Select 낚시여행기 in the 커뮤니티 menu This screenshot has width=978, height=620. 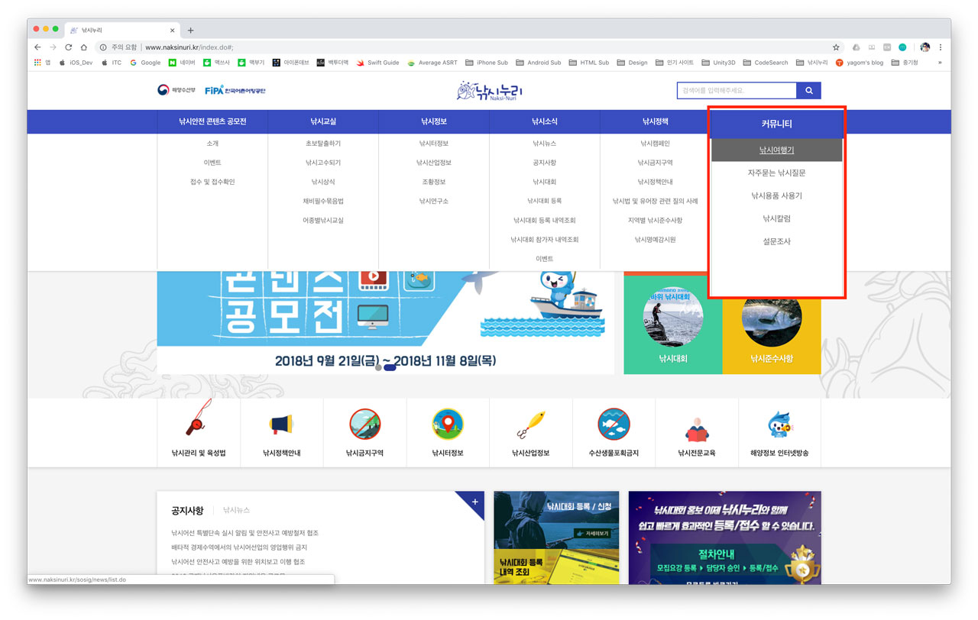776,150
